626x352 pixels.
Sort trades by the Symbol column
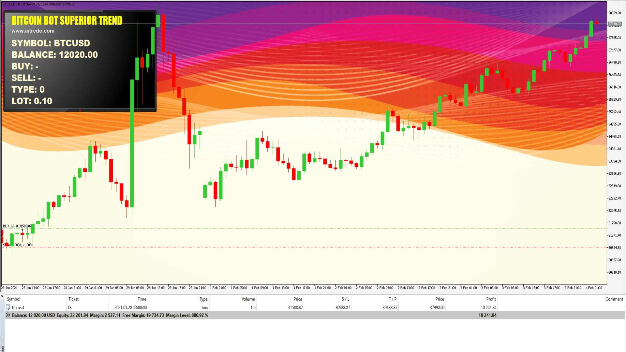(x=14, y=299)
